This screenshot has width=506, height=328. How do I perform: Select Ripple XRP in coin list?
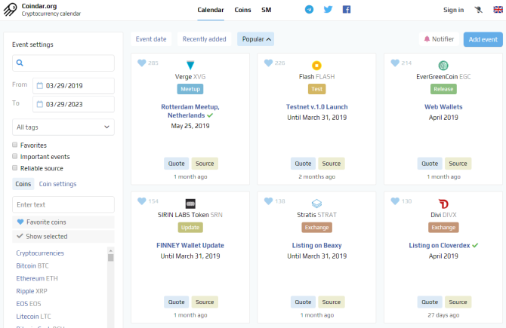pyautogui.click(x=32, y=291)
